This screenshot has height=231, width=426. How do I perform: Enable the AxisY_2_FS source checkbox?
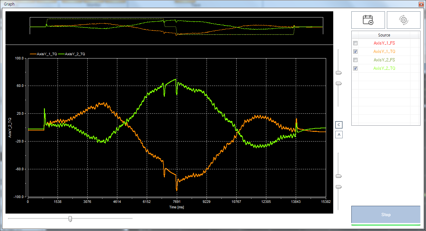click(x=356, y=60)
